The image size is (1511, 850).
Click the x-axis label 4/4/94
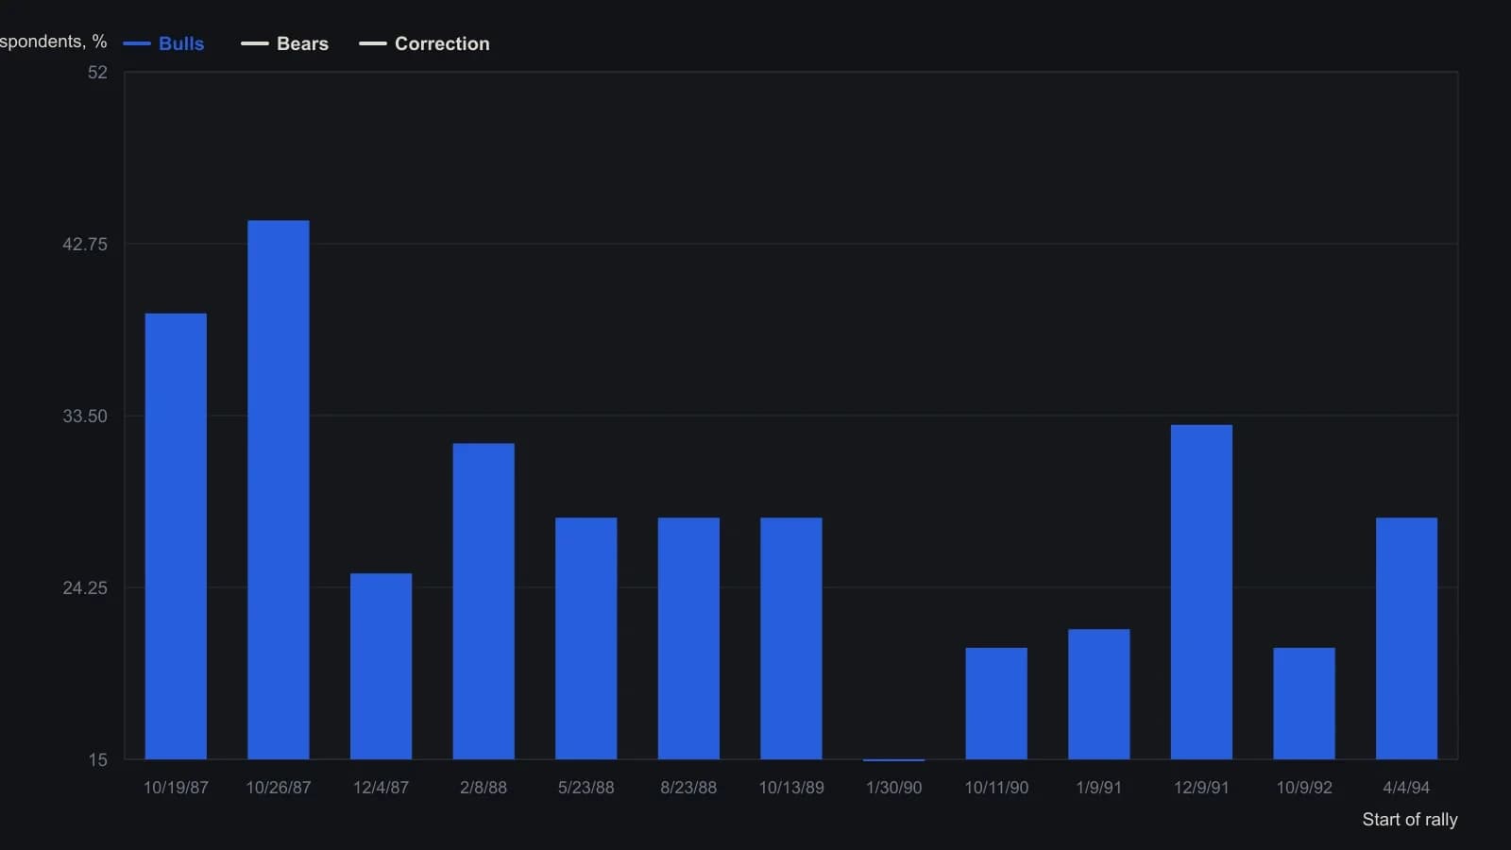1407,788
